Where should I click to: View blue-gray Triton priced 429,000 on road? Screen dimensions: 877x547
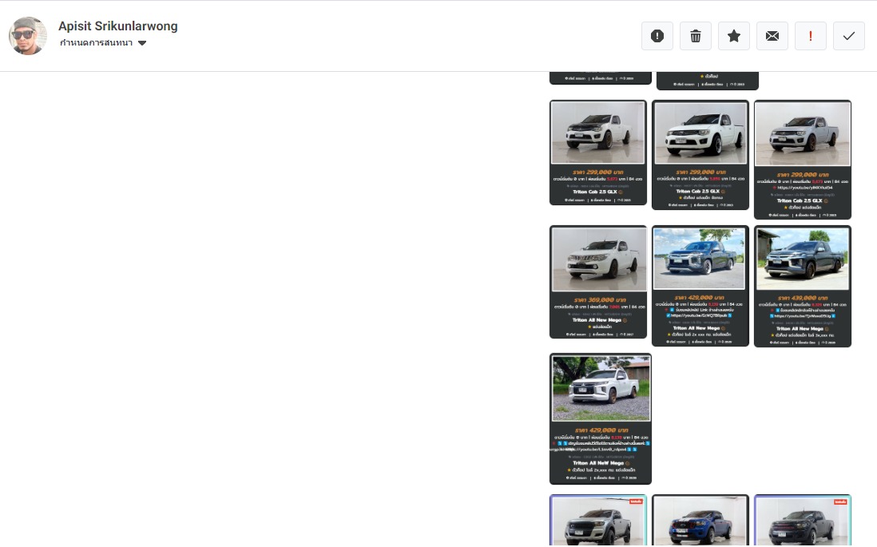[x=700, y=260]
